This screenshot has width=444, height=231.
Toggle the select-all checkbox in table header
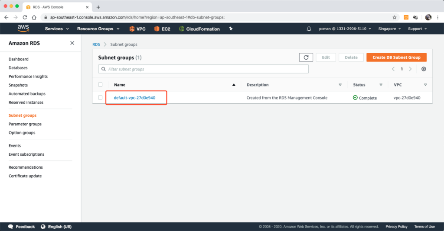pyautogui.click(x=101, y=85)
